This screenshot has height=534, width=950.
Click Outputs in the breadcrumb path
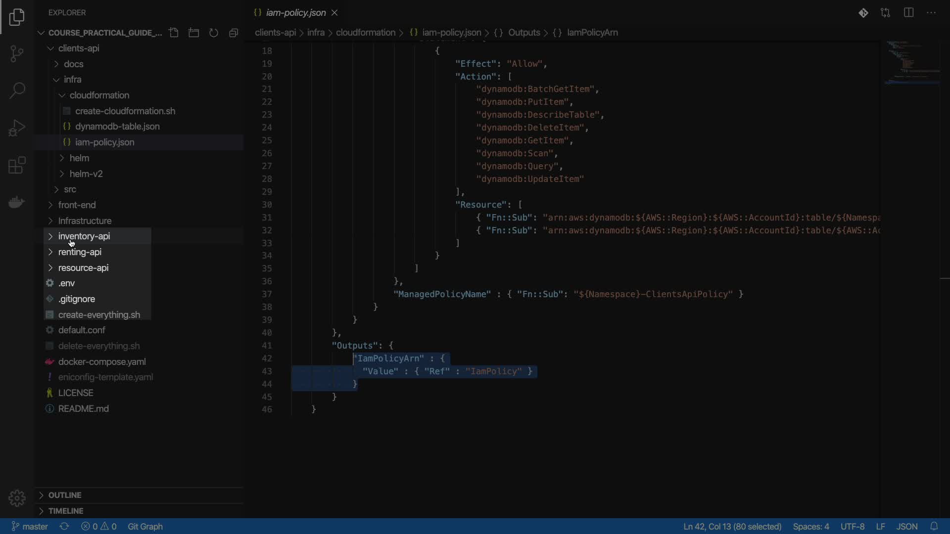coord(523,33)
